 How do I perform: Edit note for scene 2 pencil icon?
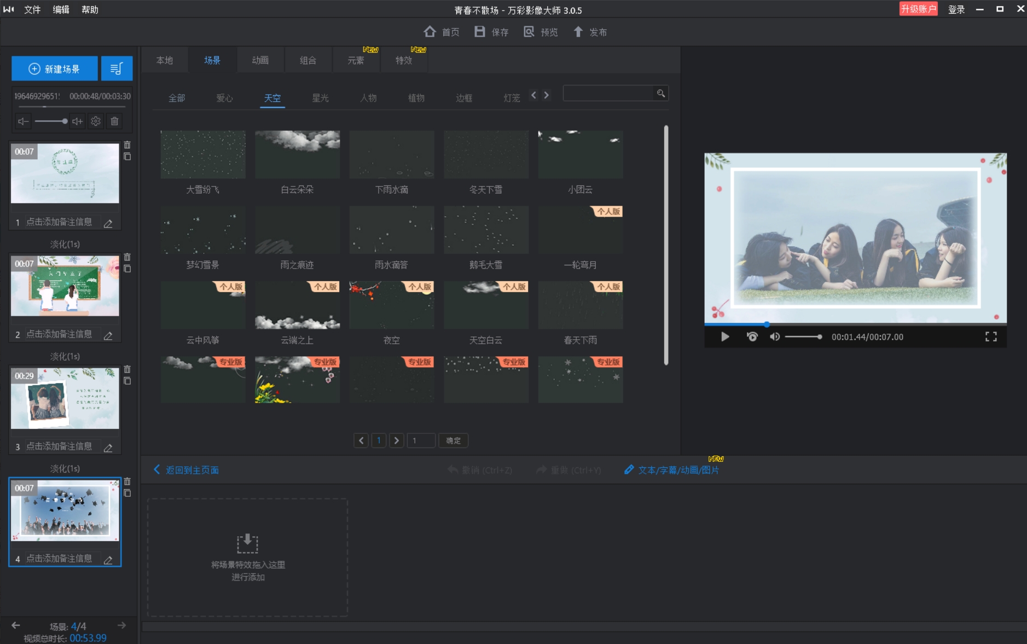108,335
